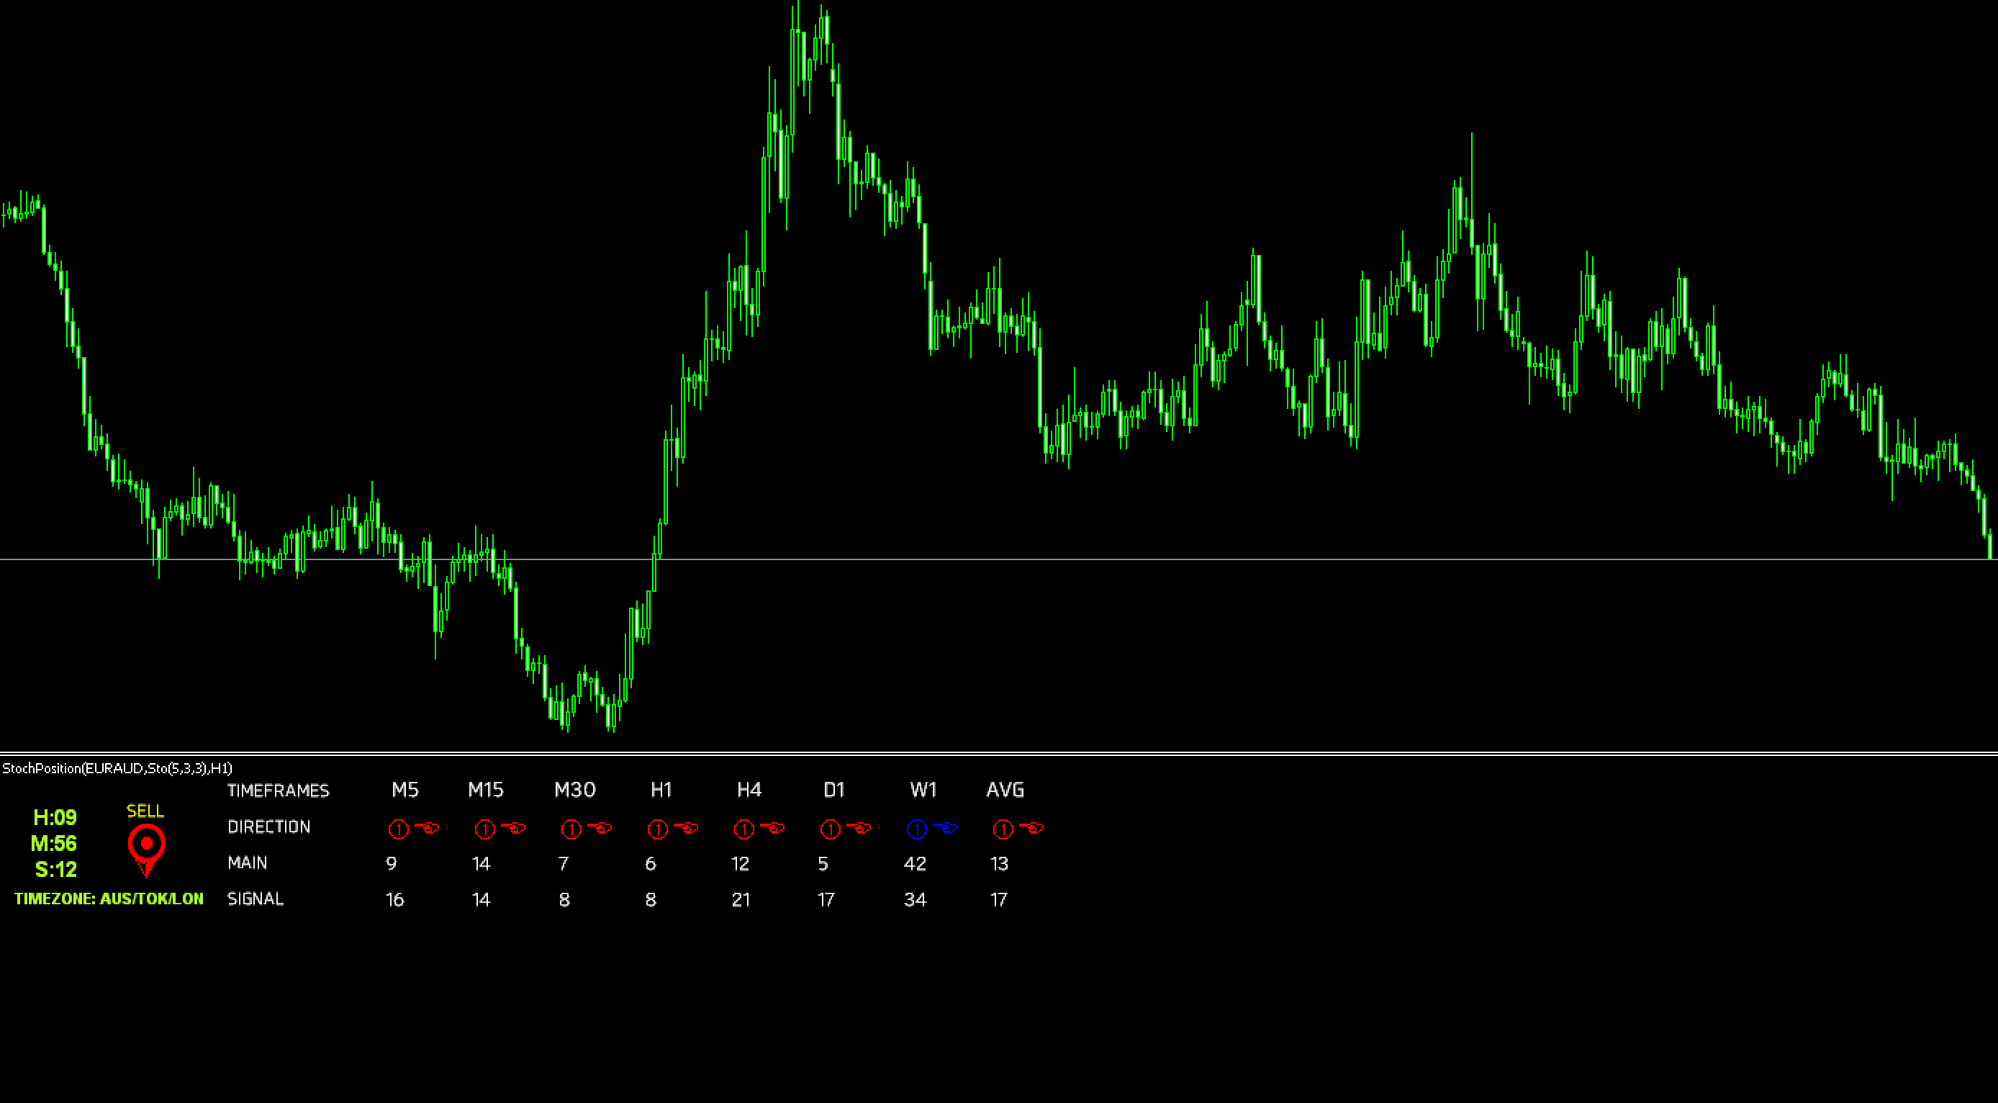Viewport: 1998px width, 1103px height.
Task: Click the D1 direction red circle icon
Action: [831, 829]
